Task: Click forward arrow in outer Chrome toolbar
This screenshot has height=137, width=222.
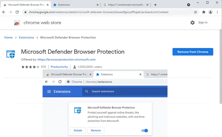Action: [x=10, y=12]
